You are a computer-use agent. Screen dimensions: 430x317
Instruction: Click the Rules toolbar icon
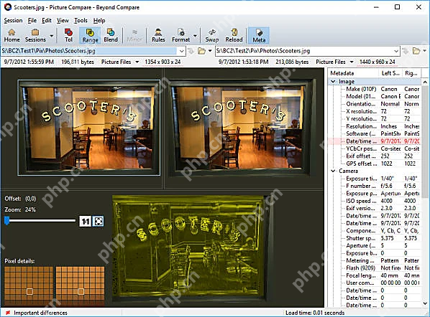[x=158, y=36]
